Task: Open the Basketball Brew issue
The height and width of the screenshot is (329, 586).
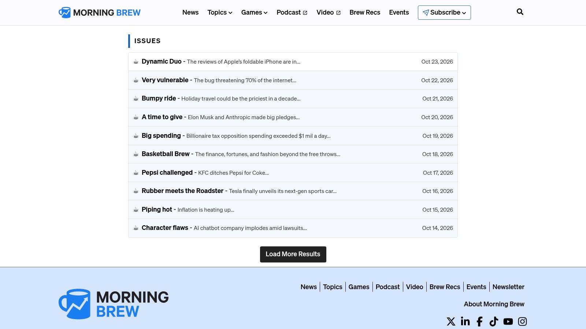Action: tap(293, 154)
